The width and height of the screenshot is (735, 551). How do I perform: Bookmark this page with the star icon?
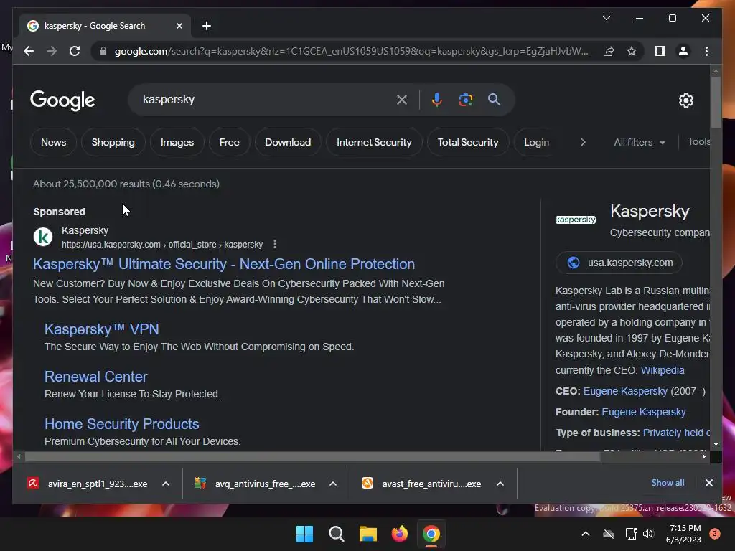[x=632, y=51]
